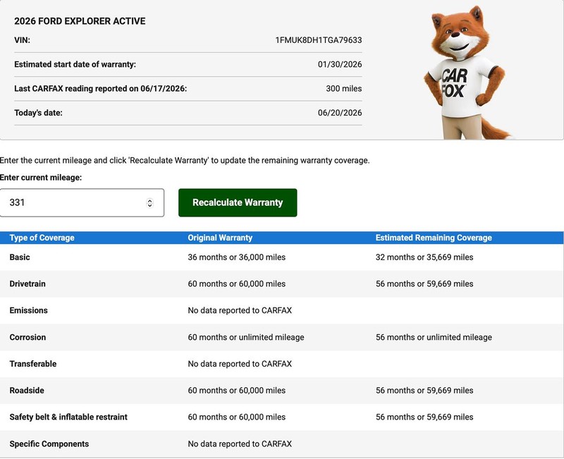Click Transferable No data reported to CARFAX
The height and width of the screenshot is (459, 564).
point(240,364)
